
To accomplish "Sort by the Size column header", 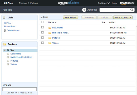I will pyautogui.click(x=103, y=22).
